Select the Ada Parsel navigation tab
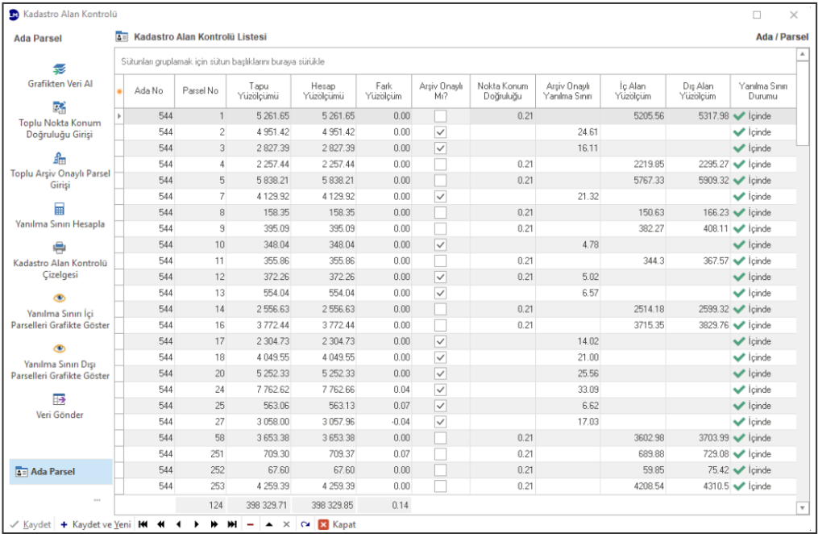 click(60, 472)
